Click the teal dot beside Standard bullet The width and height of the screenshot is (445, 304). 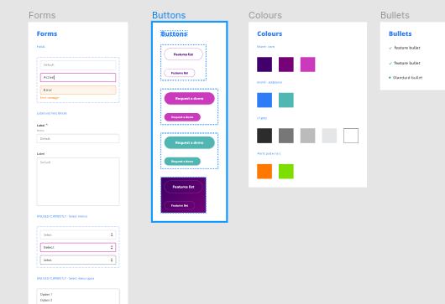[390, 78]
